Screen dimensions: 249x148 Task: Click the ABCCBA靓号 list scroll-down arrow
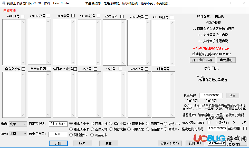coord(172,64)
